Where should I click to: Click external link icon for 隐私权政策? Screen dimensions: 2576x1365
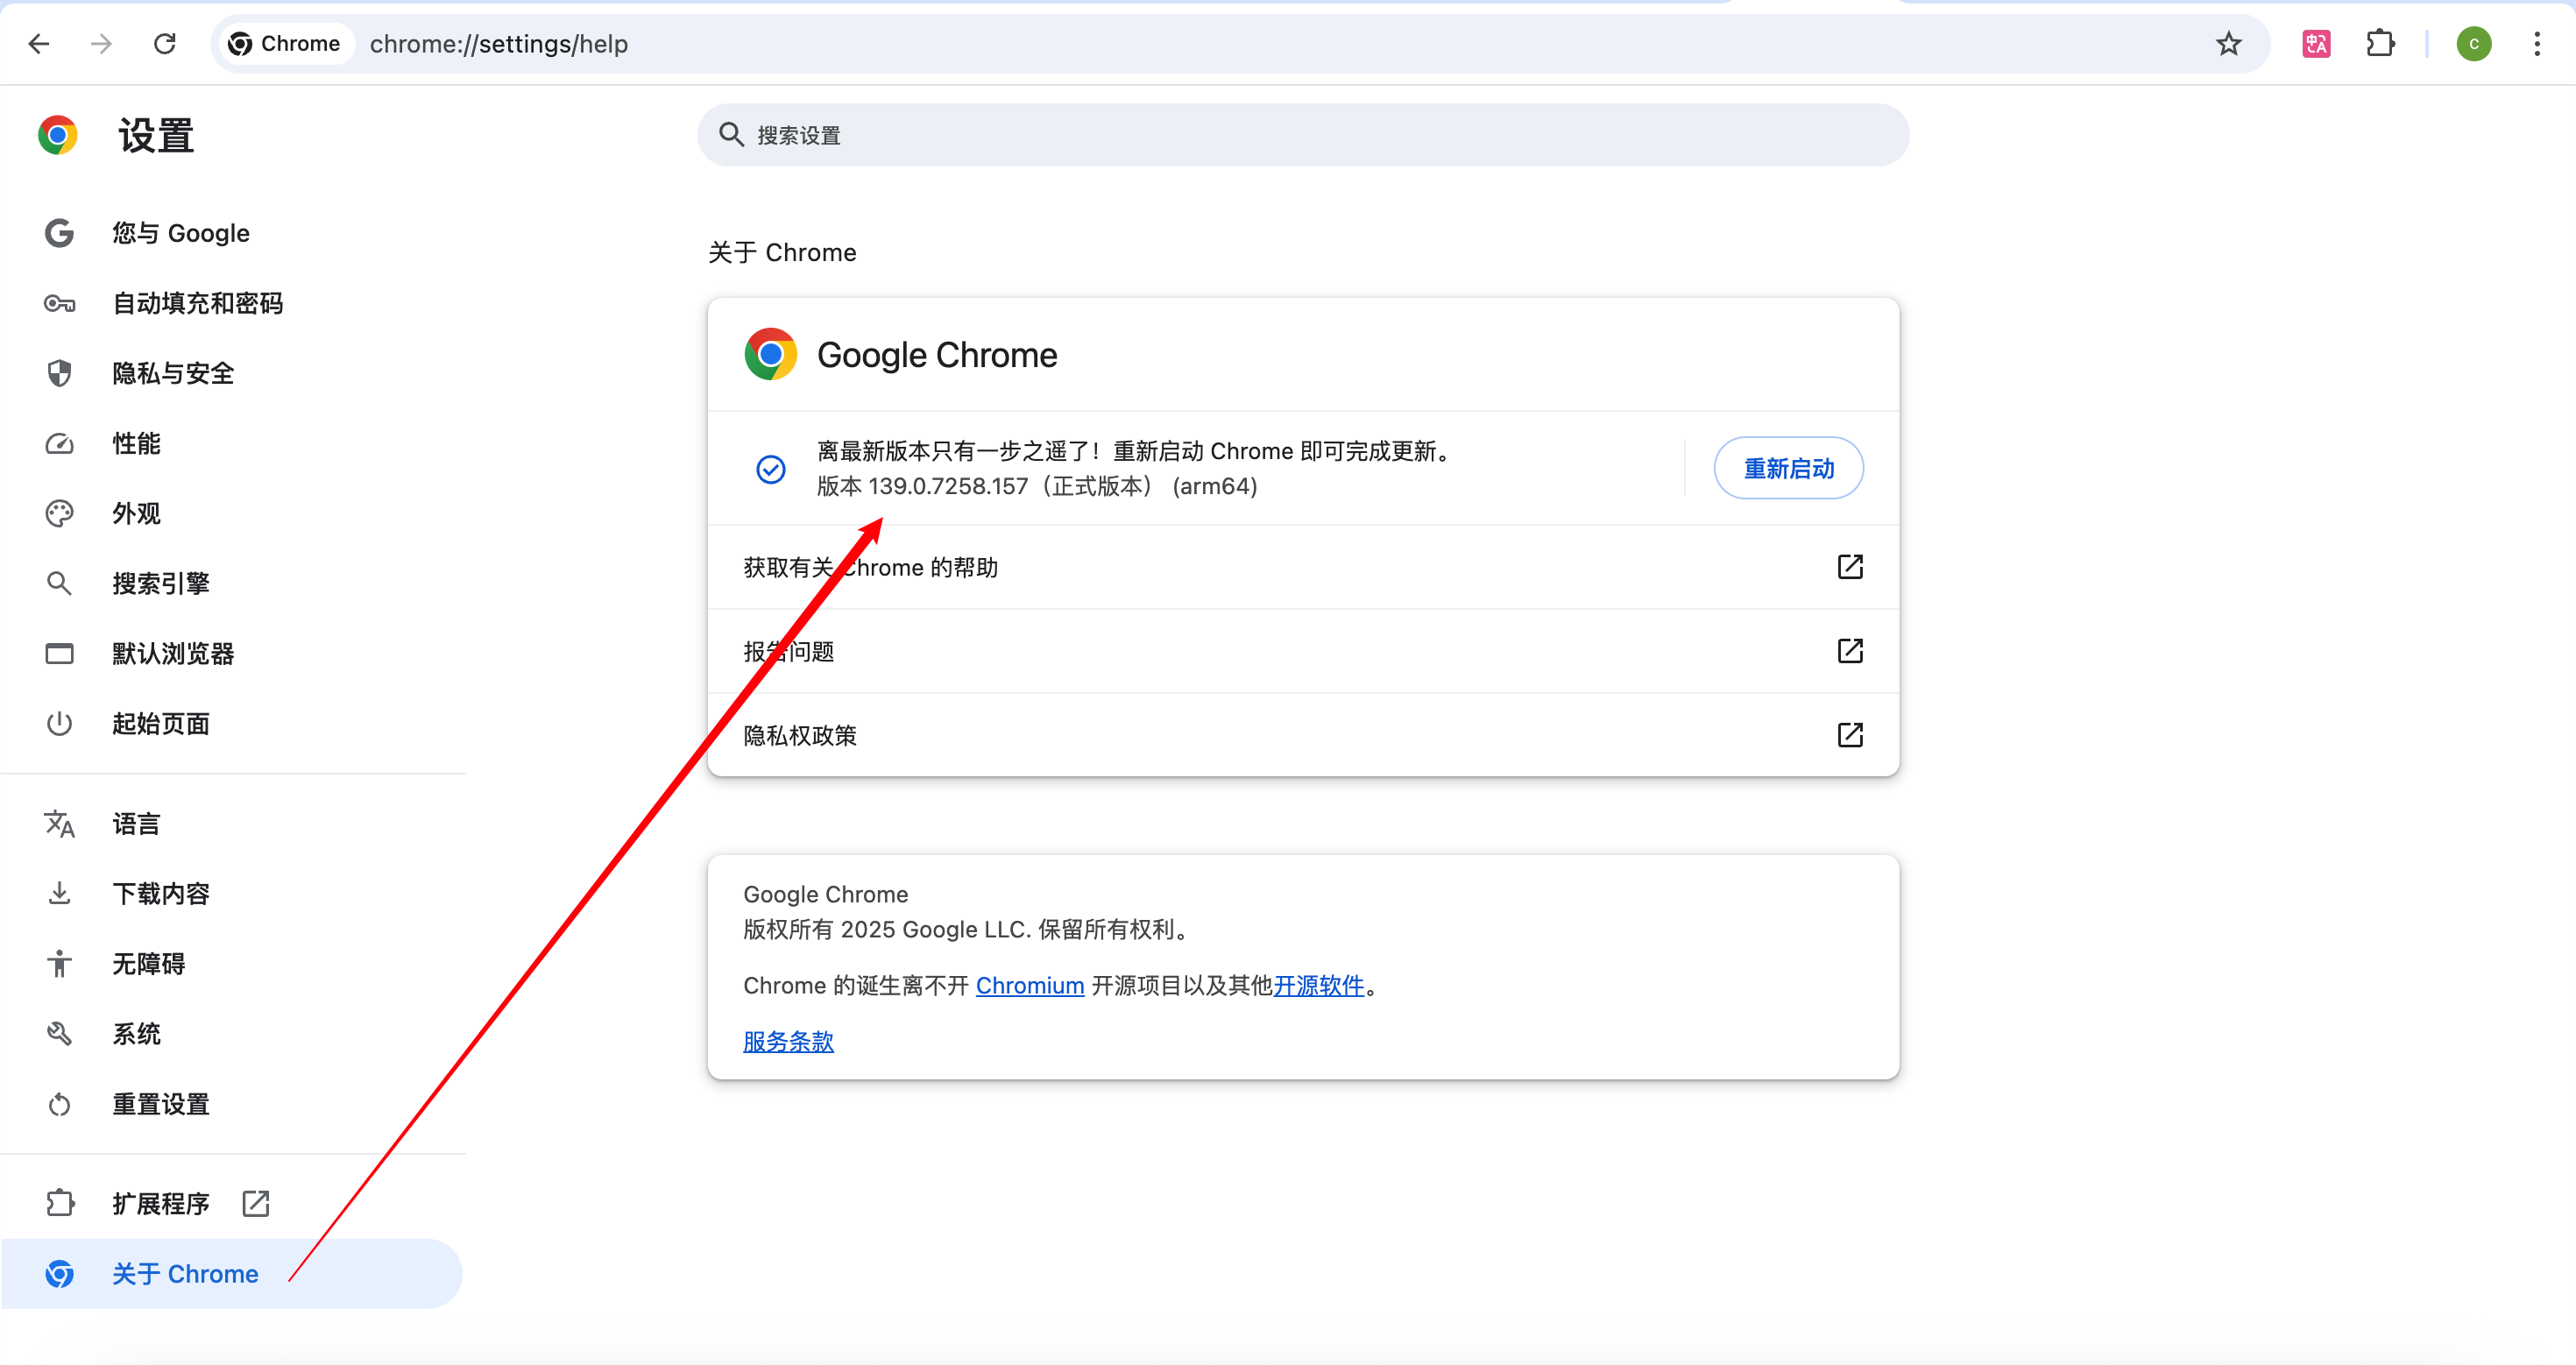click(1850, 735)
